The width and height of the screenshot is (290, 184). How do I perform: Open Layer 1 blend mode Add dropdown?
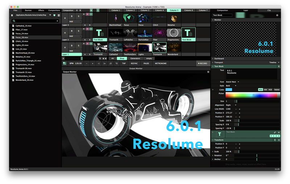click(75, 51)
